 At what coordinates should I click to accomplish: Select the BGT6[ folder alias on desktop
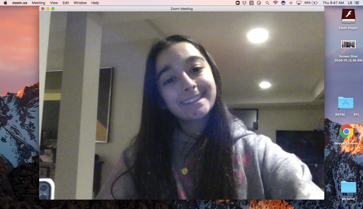(346, 103)
